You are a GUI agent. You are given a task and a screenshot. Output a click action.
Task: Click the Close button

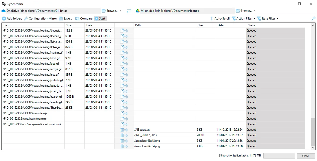[306, 156]
